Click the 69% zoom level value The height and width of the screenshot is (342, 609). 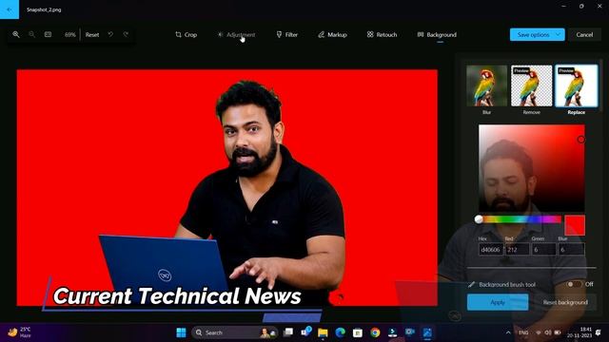[x=69, y=35]
